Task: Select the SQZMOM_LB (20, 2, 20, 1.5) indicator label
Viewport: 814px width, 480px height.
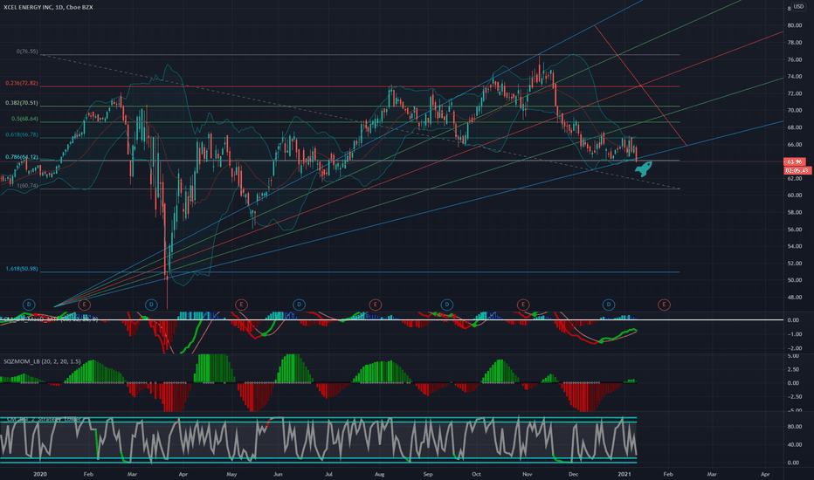Action: [x=42, y=361]
